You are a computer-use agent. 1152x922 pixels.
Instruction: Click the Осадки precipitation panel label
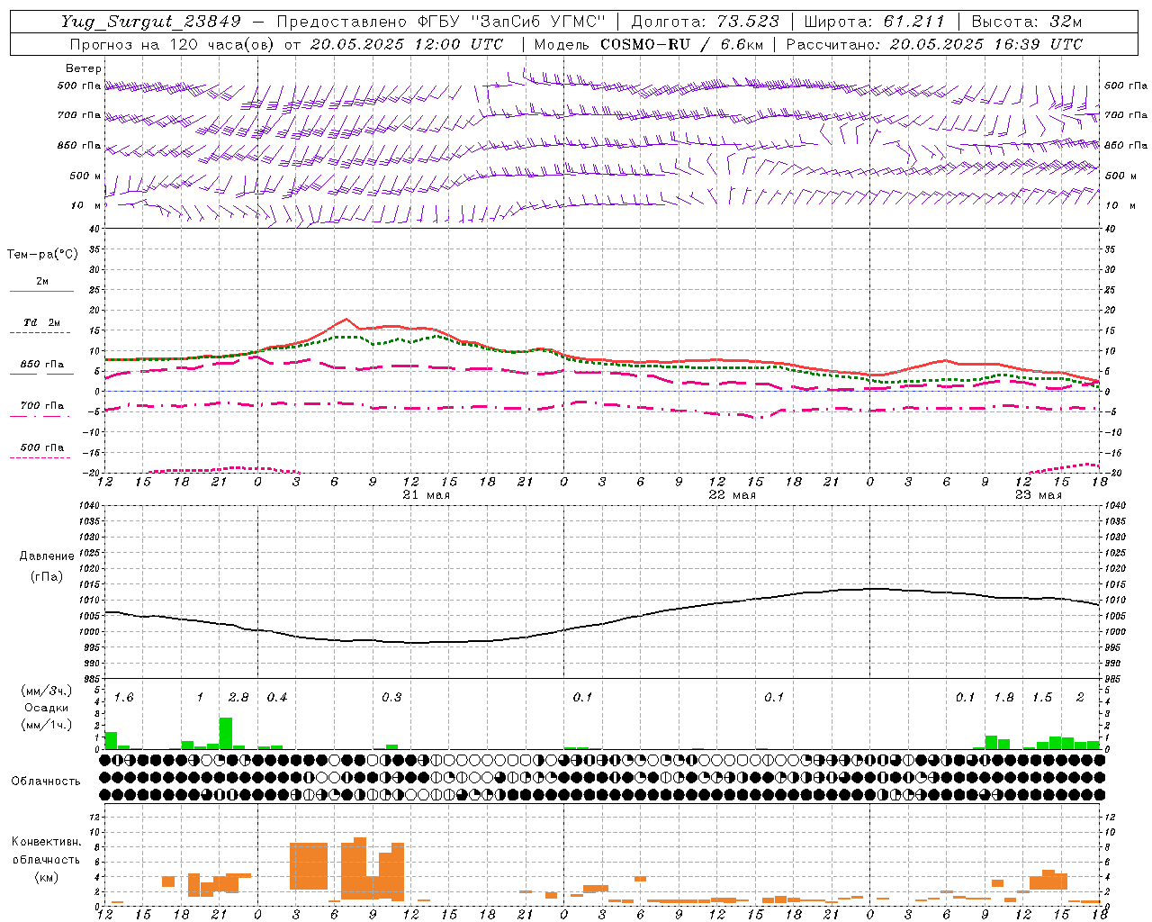point(46,708)
